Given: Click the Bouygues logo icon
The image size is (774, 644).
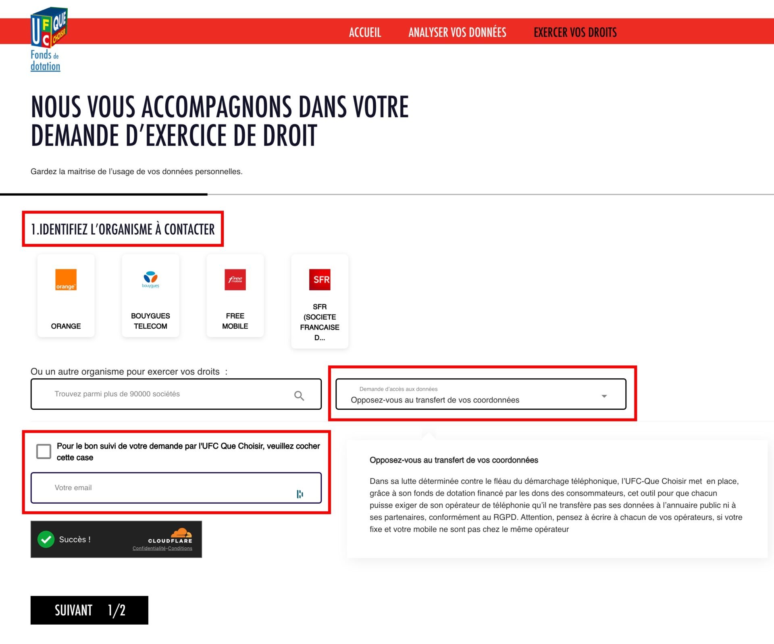Looking at the screenshot, I should 150,279.
